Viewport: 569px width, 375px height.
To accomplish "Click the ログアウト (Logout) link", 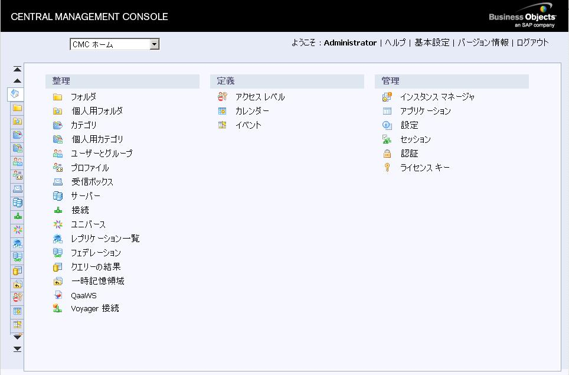I will click(532, 43).
